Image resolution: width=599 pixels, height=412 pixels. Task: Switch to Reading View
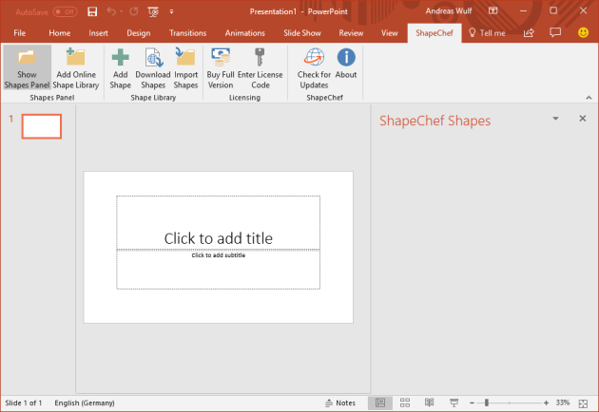pyautogui.click(x=430, y=403)
